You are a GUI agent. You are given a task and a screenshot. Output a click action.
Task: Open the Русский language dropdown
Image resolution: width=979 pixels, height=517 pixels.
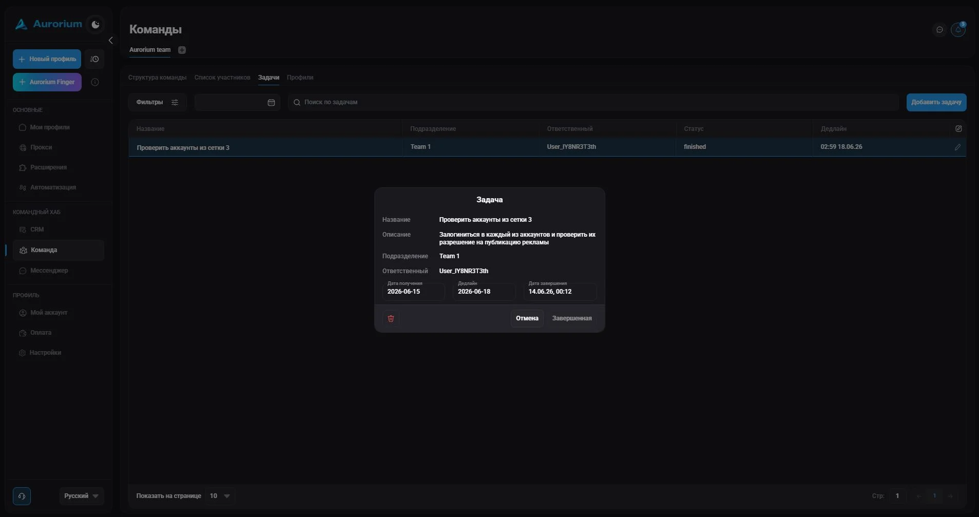(x=82, y=496)
